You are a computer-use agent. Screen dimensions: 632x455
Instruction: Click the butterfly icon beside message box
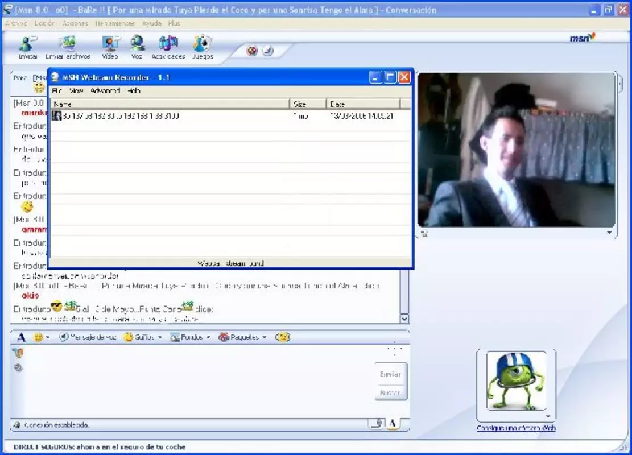click(x=18, y=353)
